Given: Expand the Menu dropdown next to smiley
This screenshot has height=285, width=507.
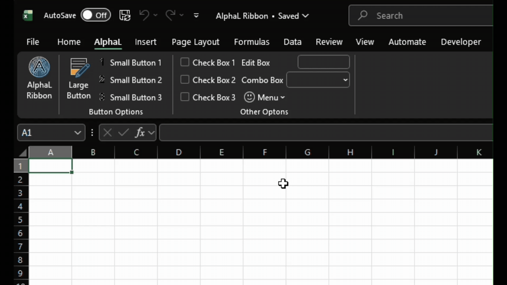Looking at the screenshot, I should pyautogui.click(x=283, y=97).
